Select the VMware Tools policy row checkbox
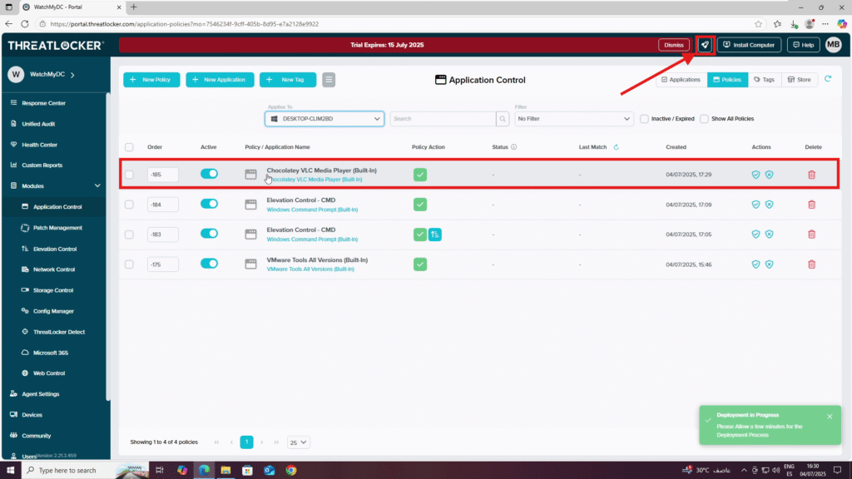Screen dimensions: 852x479 (129, 264)
